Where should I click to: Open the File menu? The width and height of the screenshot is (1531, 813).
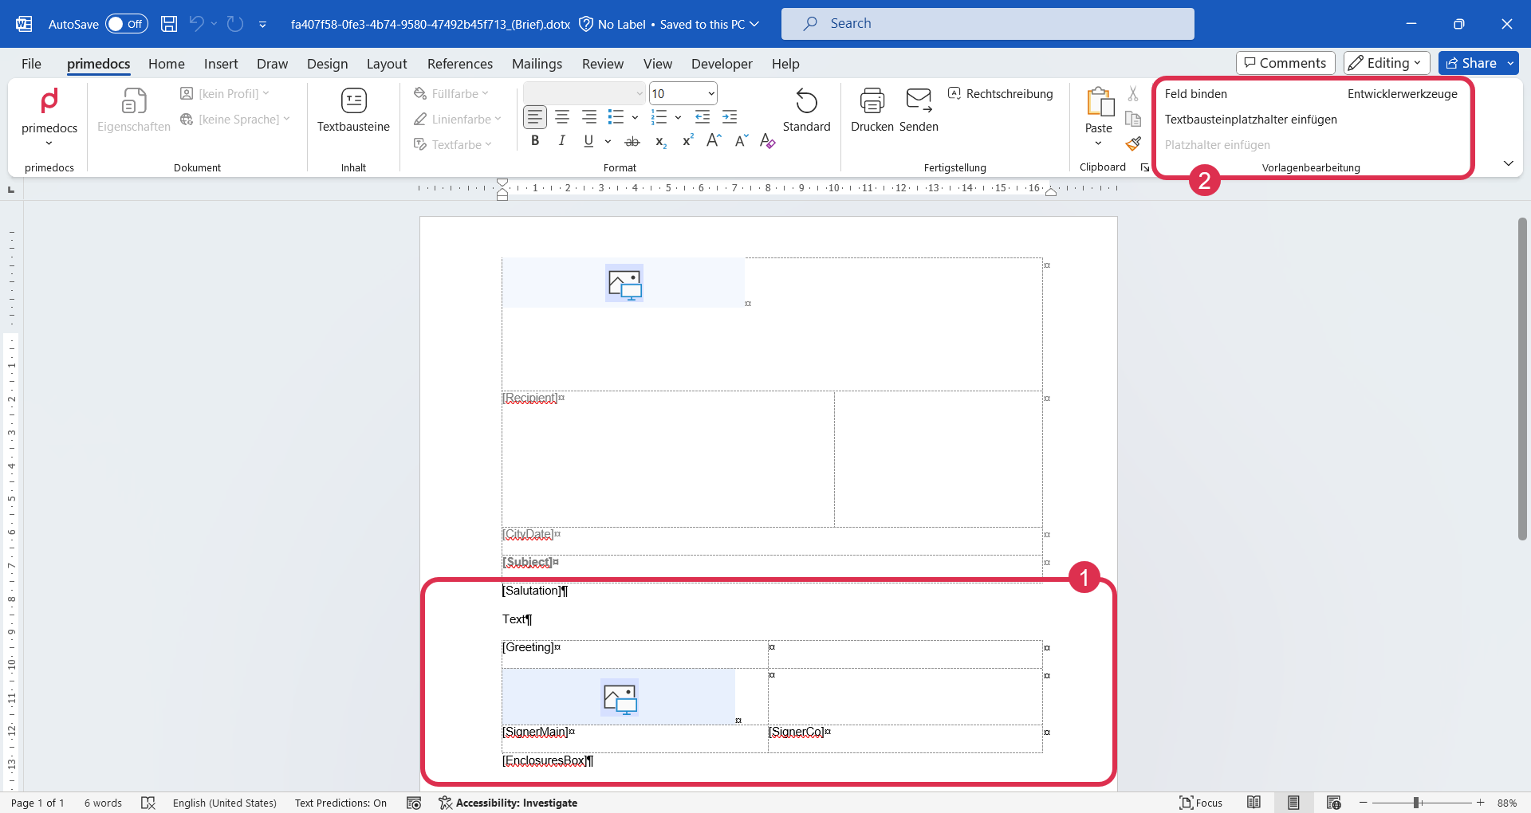(x=31, y=64)
